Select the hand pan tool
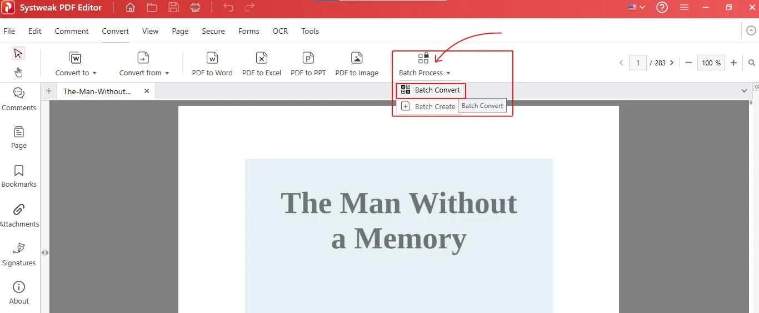This screenshot has height=313, width=759. (x=18, y=72)
